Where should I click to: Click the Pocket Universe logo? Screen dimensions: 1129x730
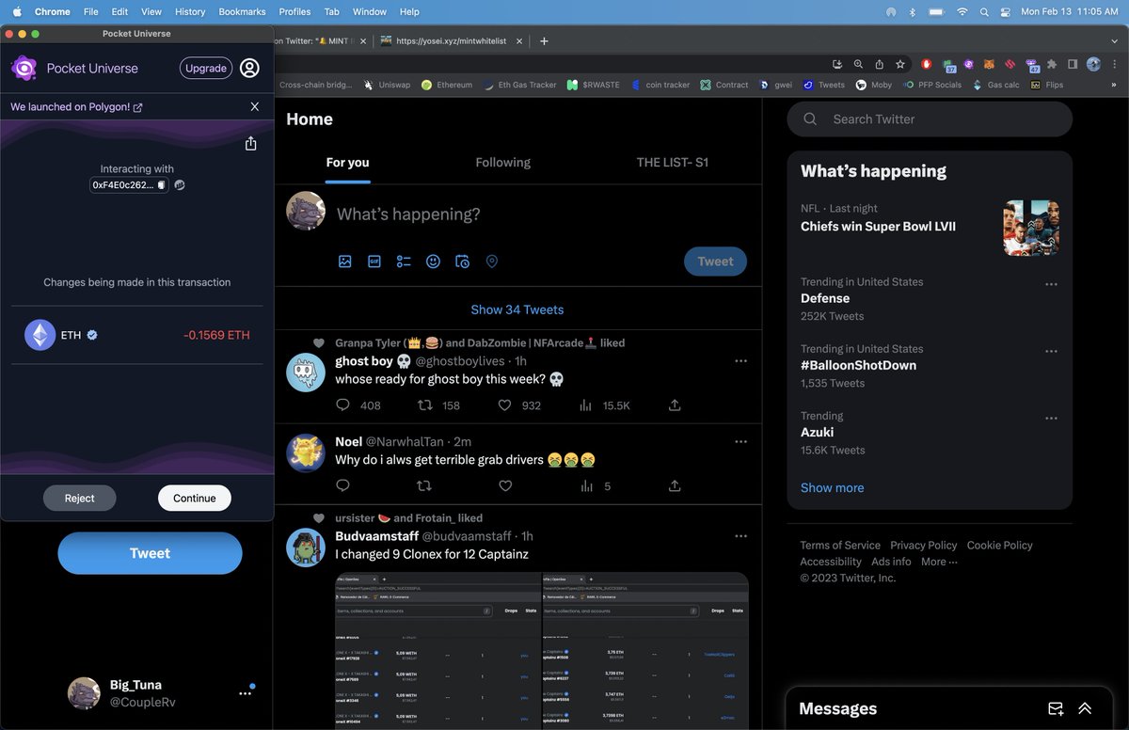coord(24,68)
